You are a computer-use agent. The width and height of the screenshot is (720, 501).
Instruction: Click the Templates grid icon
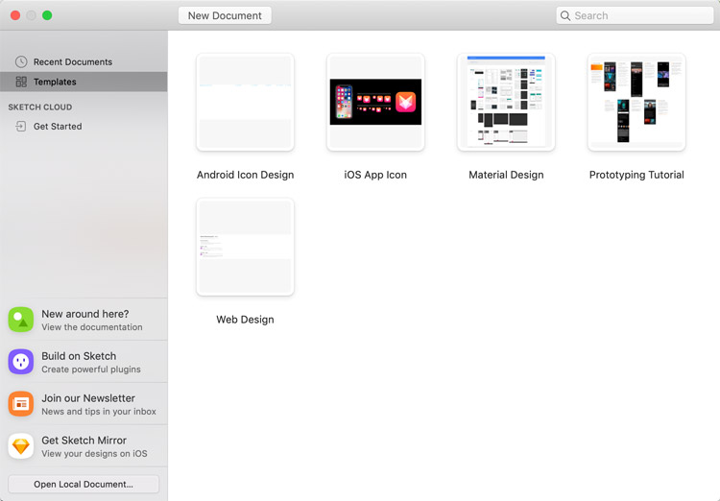click(x=21, y=82)
